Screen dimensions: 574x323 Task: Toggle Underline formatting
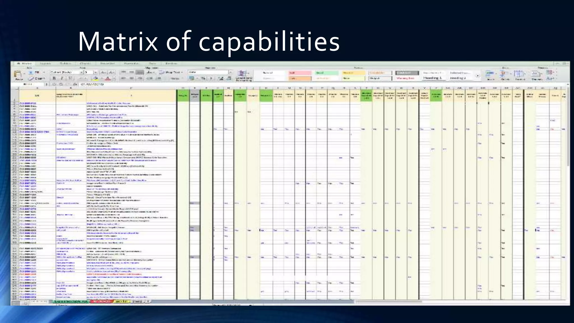pos(70,79)
